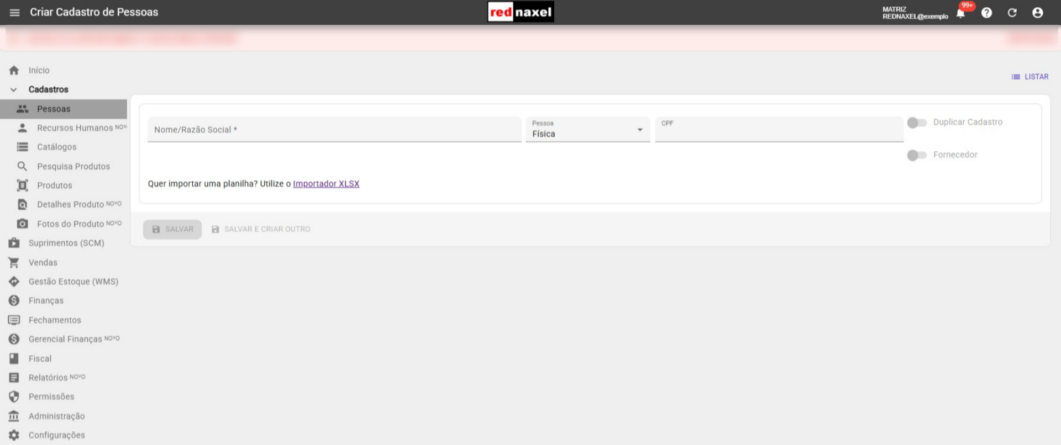Image resolution: width=1061 pixels, height=445 pixels.
Task: Click the Pessoas people icon
Action: click(x=22, y=109)
